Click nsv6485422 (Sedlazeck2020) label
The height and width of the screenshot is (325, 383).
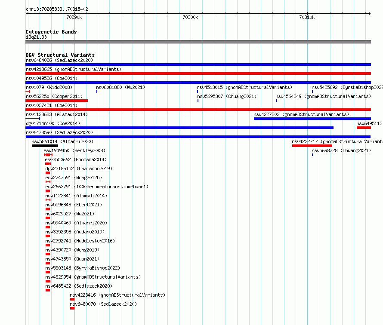tap(79, 286)
